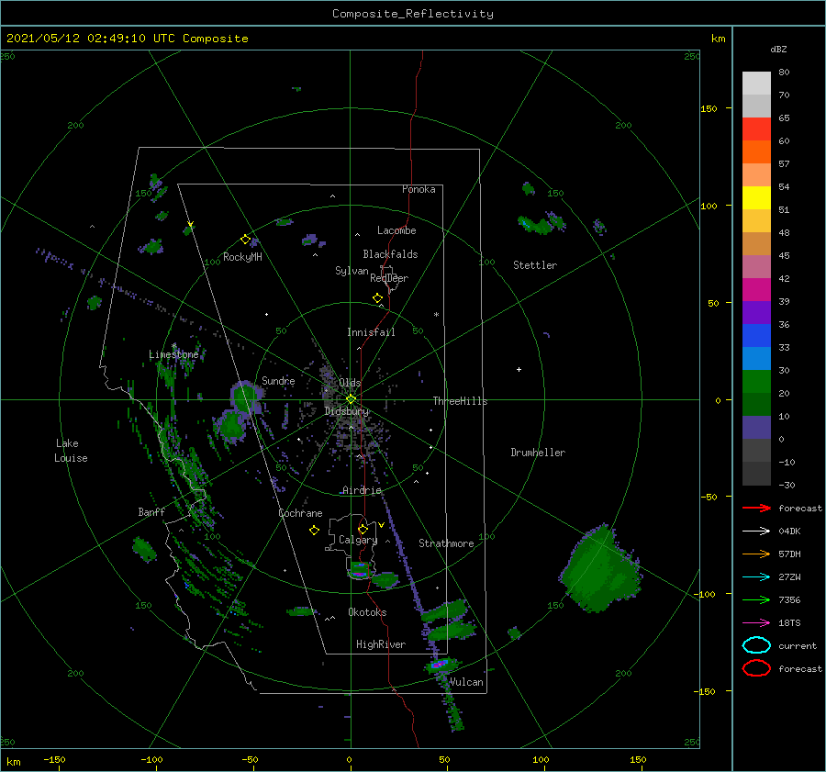Click the orange 57DM arrow icon
The width and height of the screenshot is (826, 772).
coord(756,554)
